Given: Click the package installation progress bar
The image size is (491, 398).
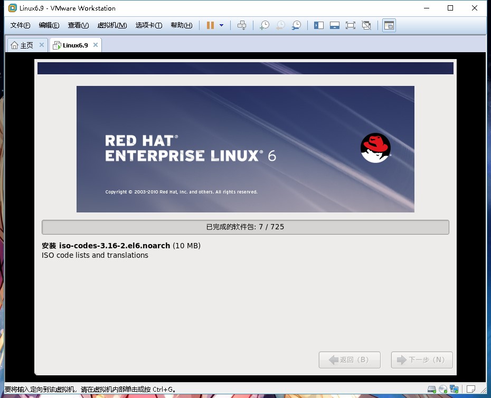Looking at the screenshot, I should [245, 227].
